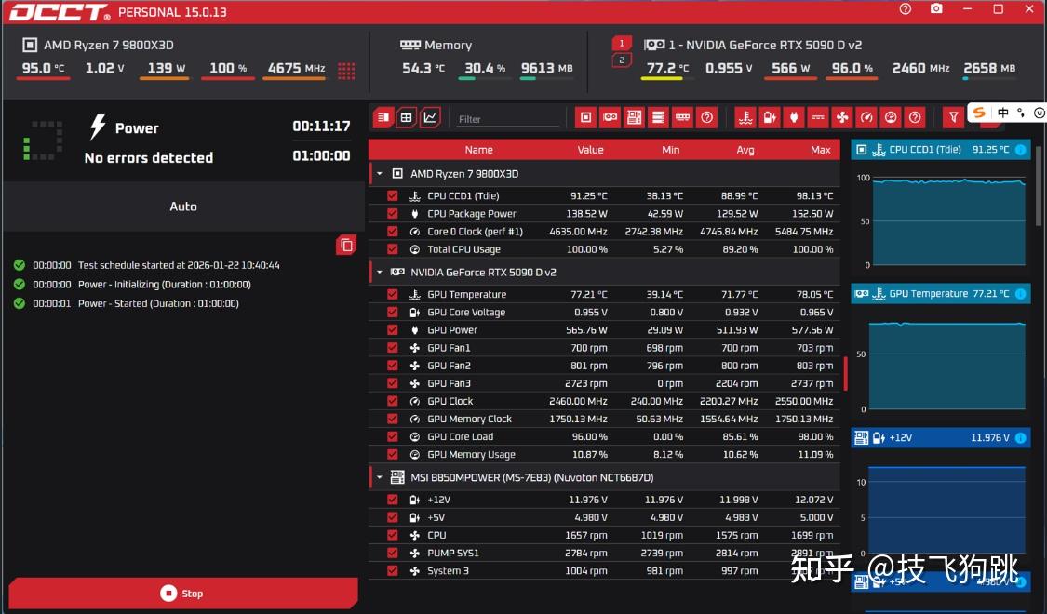The height and width of the screenshot is (614, 1047).
Task: Uncheck the Total CPU Usage checkbox
Action: (x=393, y=249)
